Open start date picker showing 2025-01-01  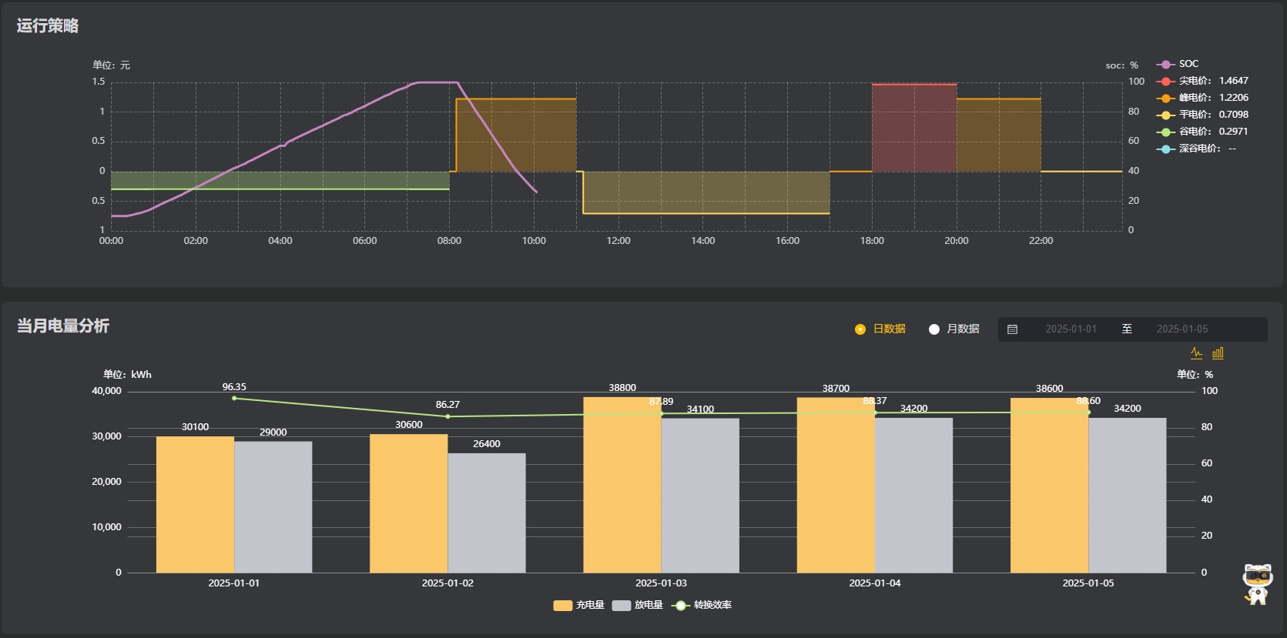point(1071,329)
